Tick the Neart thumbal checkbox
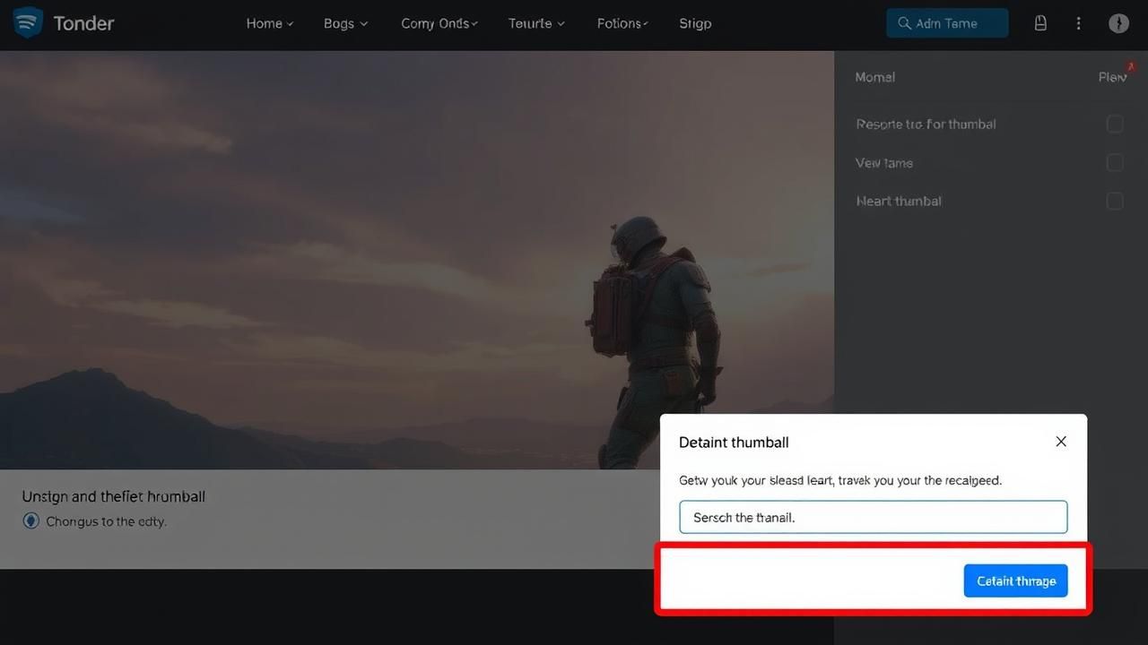The height and width of the screenshot is (645, 1148). point(1115,201)
